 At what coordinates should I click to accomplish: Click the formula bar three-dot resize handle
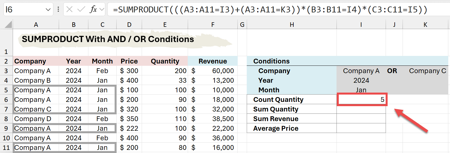pyautogui.click(x=58, y=10)
